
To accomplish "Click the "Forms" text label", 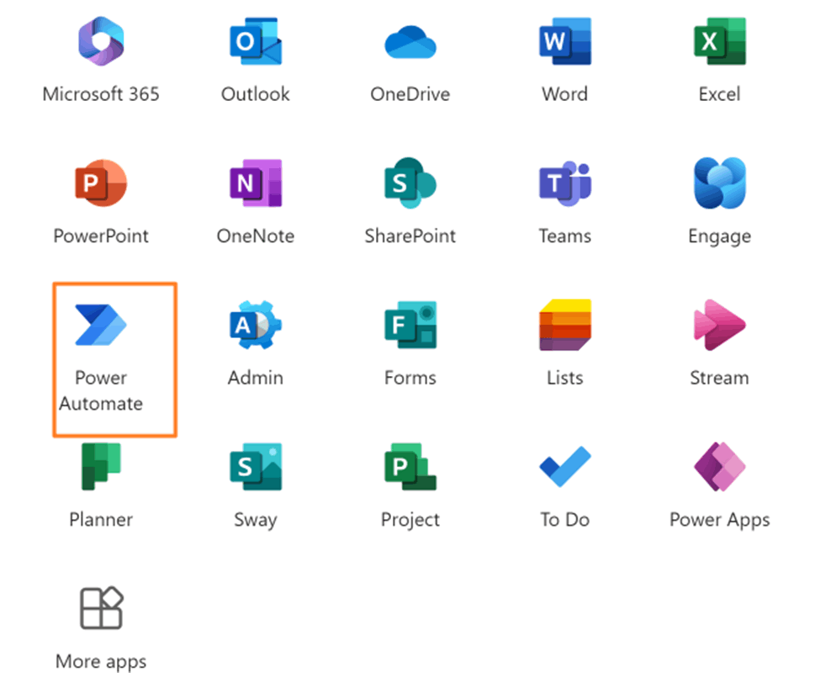I will coord(410,378).
